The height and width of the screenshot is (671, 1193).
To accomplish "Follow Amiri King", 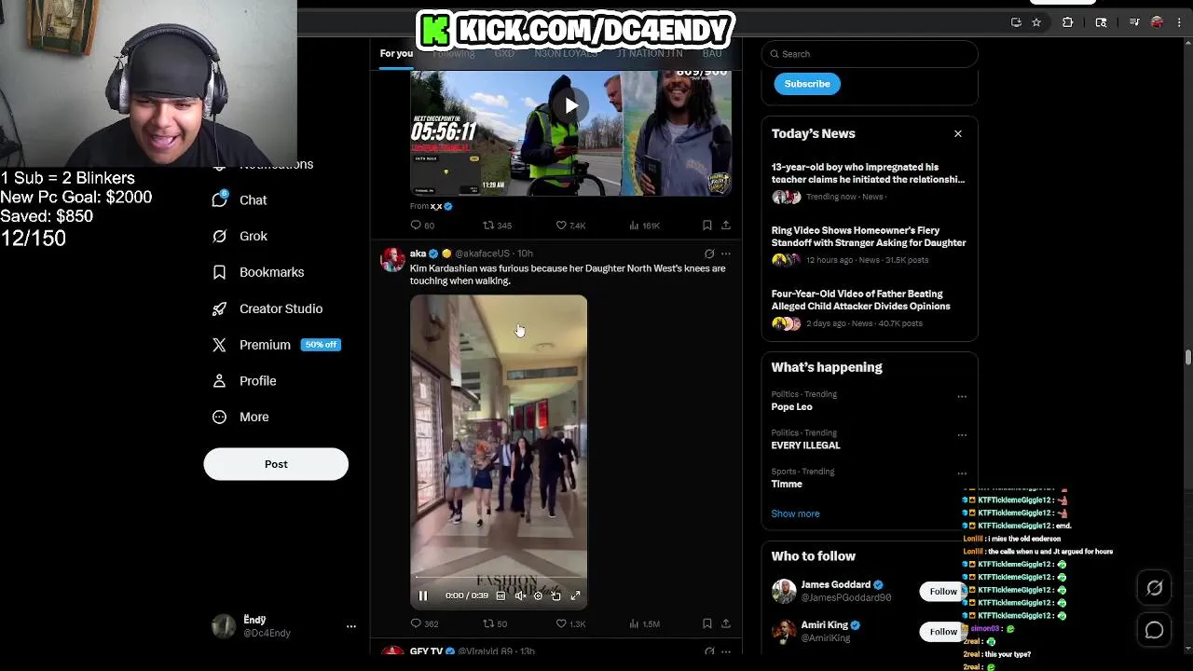I will [x=941, y=632].
